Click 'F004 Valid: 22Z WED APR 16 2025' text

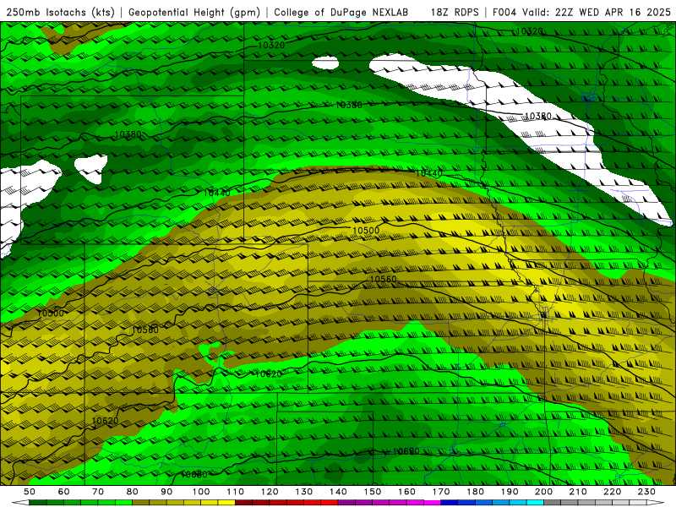tap(581, 13)
